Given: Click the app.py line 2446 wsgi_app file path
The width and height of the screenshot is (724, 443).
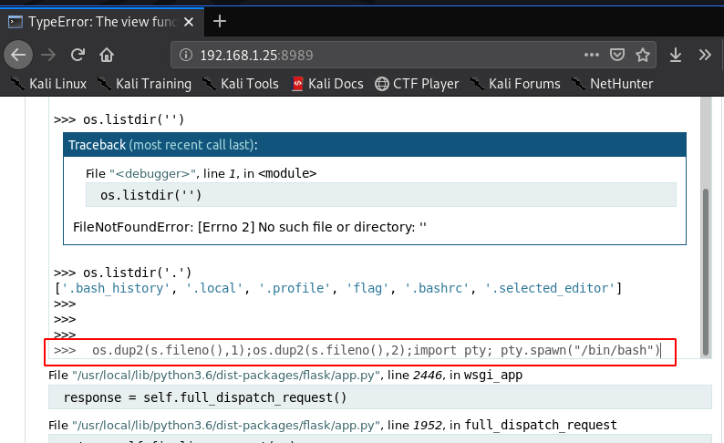Looking at the screenshot, I should [226, 376].
